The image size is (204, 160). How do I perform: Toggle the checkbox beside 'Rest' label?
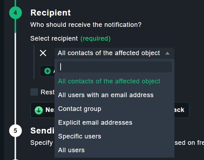coord(34,92)
